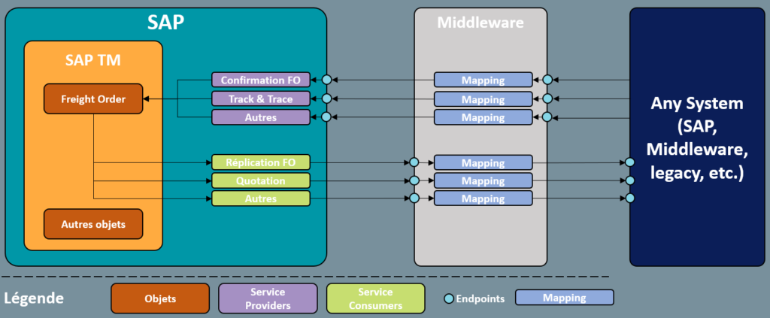This screenshot has height=318, width=770.
Task: Click the Service Providers legend swatch
Action: click(x=268, y=298)
